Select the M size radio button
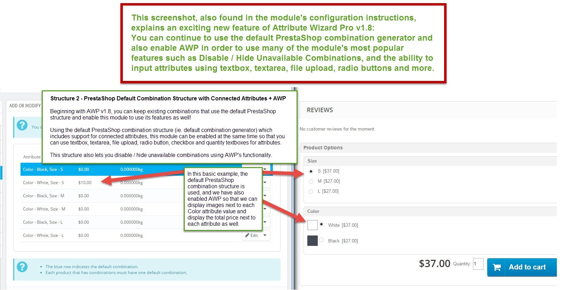This screenshot has height=290, width=568. (x=311, y=181)
